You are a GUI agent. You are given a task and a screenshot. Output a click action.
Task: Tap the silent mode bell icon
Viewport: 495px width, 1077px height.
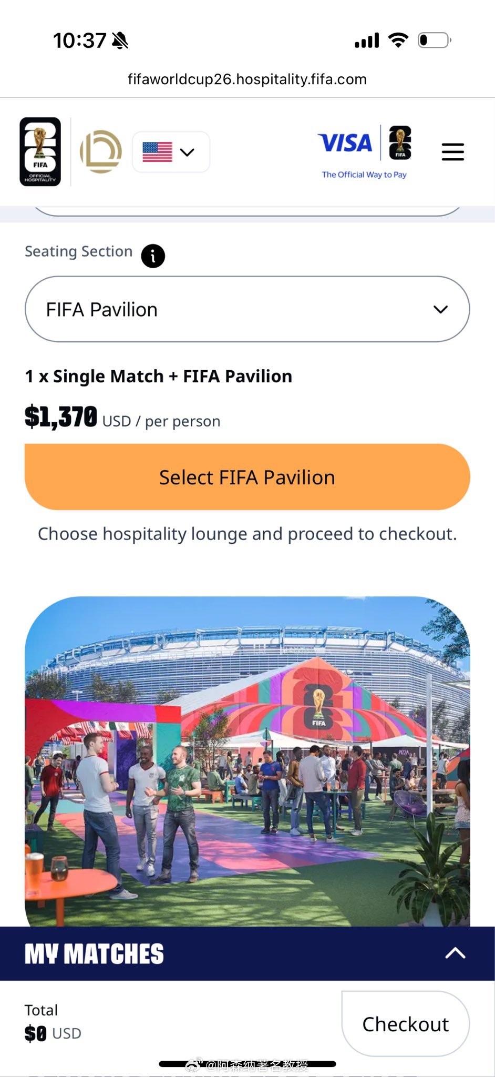120,40
